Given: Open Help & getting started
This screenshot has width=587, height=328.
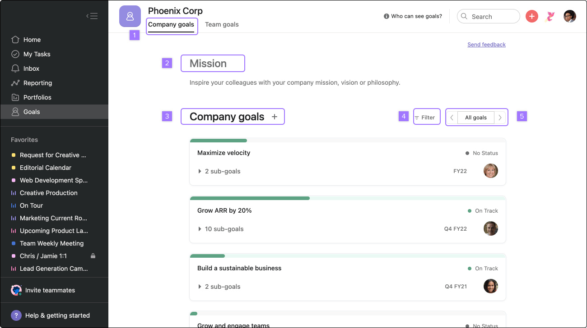Looking at the screenshot, I should [57, 315].
